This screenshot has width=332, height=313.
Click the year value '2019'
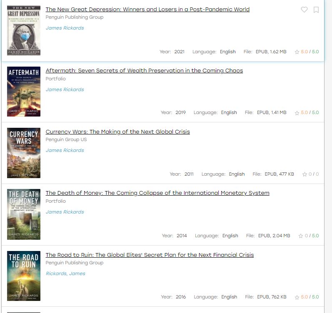point(180,112)
